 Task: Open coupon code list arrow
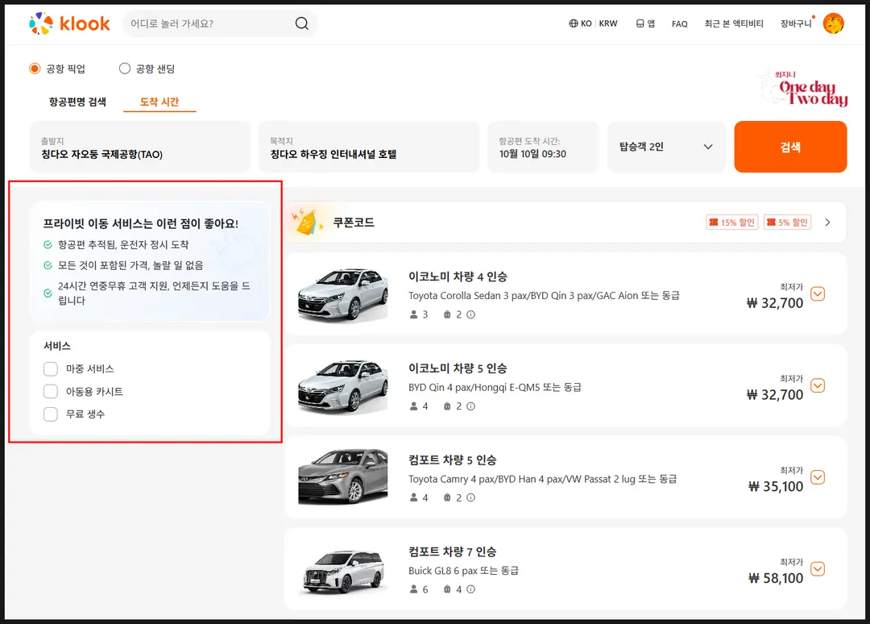828,222
